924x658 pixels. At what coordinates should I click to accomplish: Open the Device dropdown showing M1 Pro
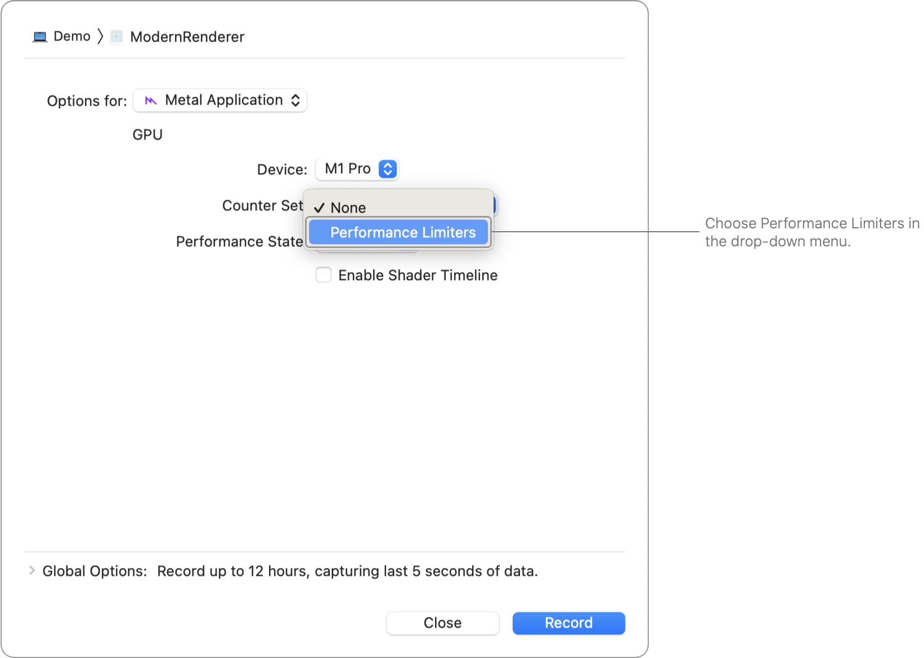point(357,169)
